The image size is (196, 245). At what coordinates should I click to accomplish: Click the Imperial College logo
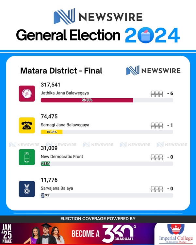(x=176, y=234)
